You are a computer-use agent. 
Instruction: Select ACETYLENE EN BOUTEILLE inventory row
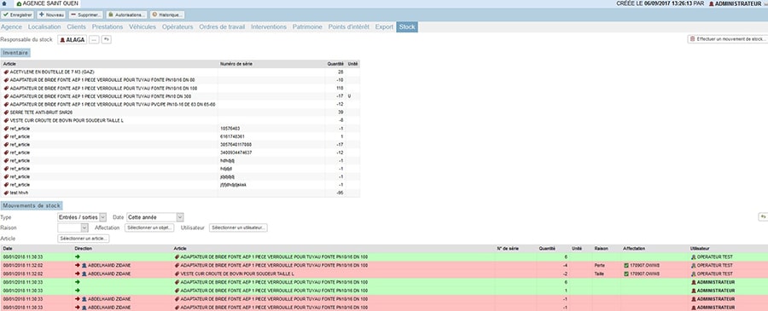coord(180,72)
